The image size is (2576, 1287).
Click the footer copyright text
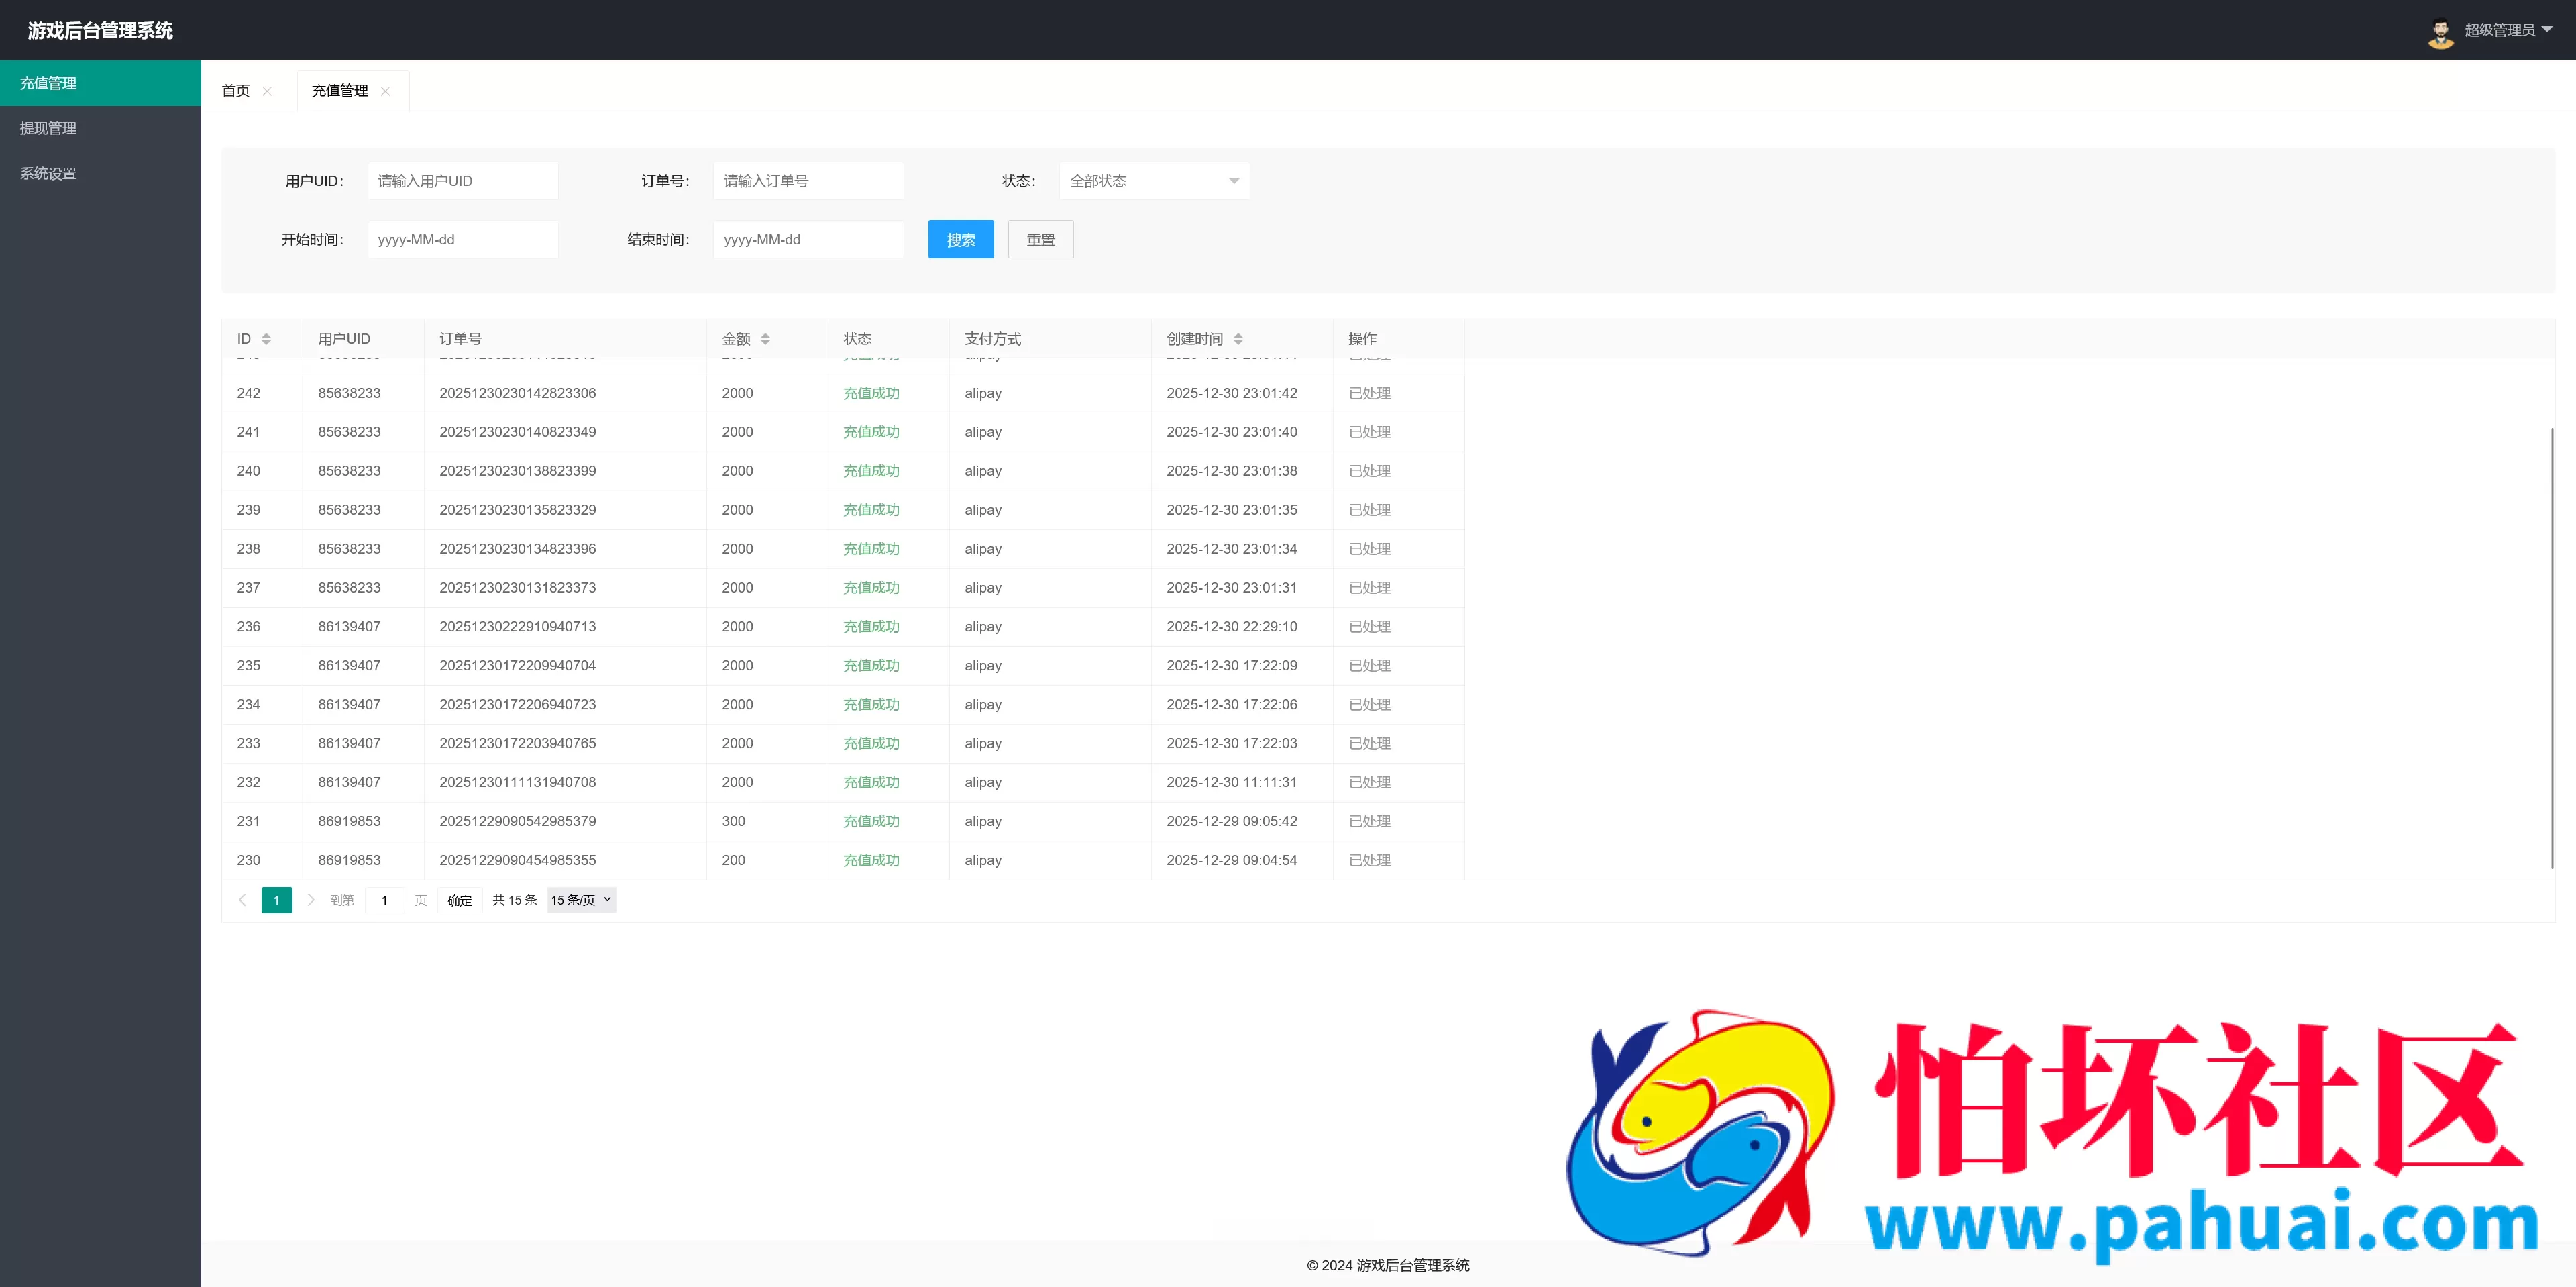[1388, 1265]
